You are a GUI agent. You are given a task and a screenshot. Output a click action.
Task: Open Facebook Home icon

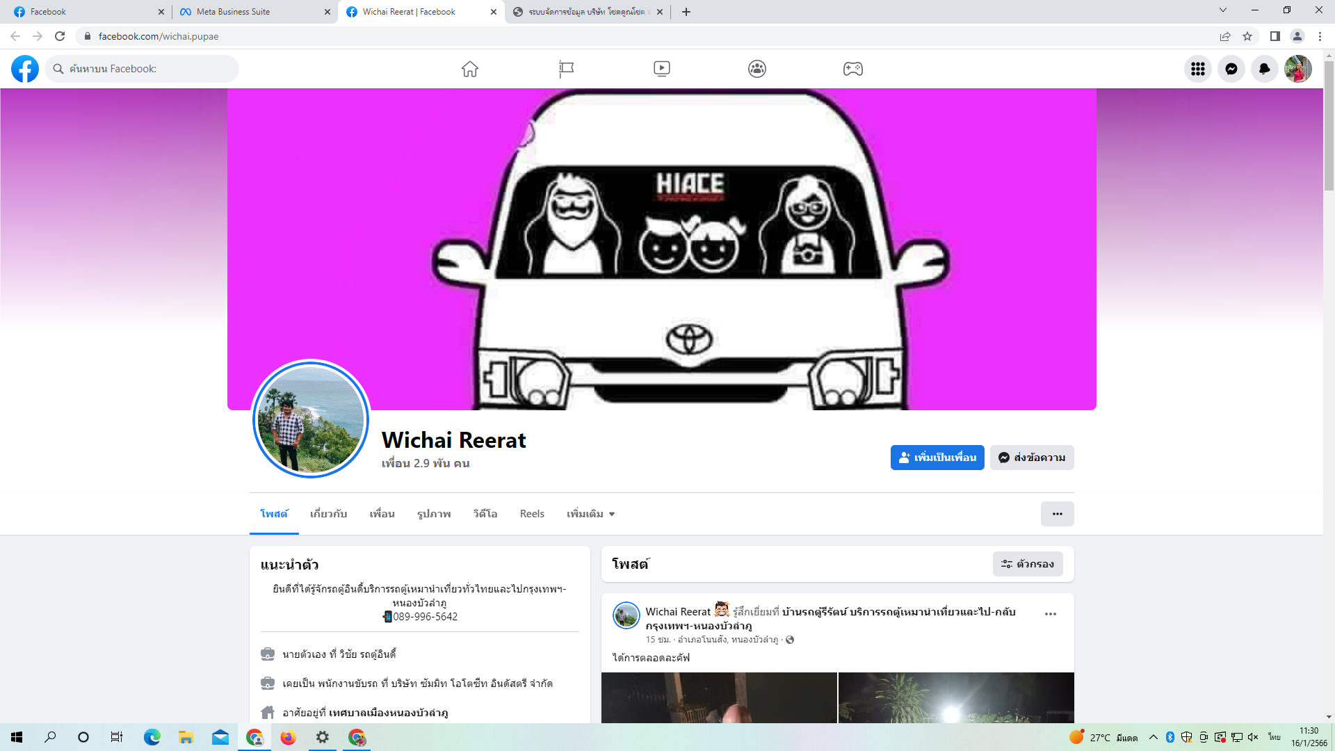[470, 69]
